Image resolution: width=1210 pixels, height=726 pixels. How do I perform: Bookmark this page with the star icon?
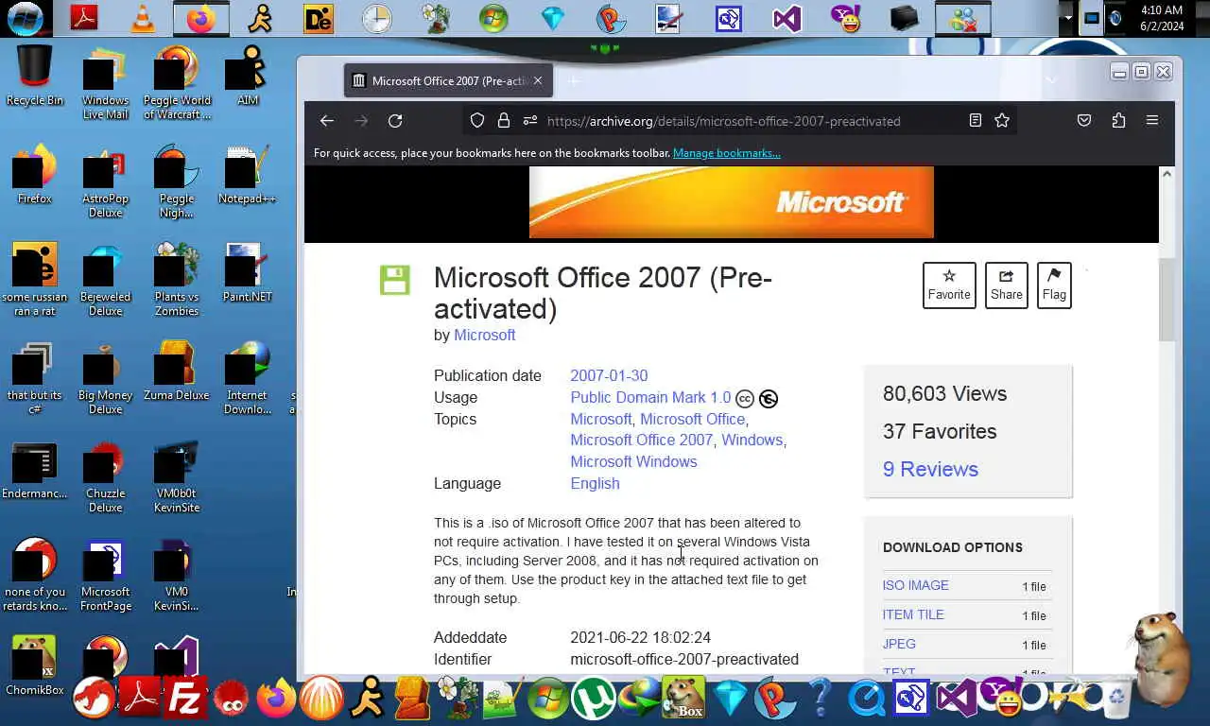[x=1002, y=120]
